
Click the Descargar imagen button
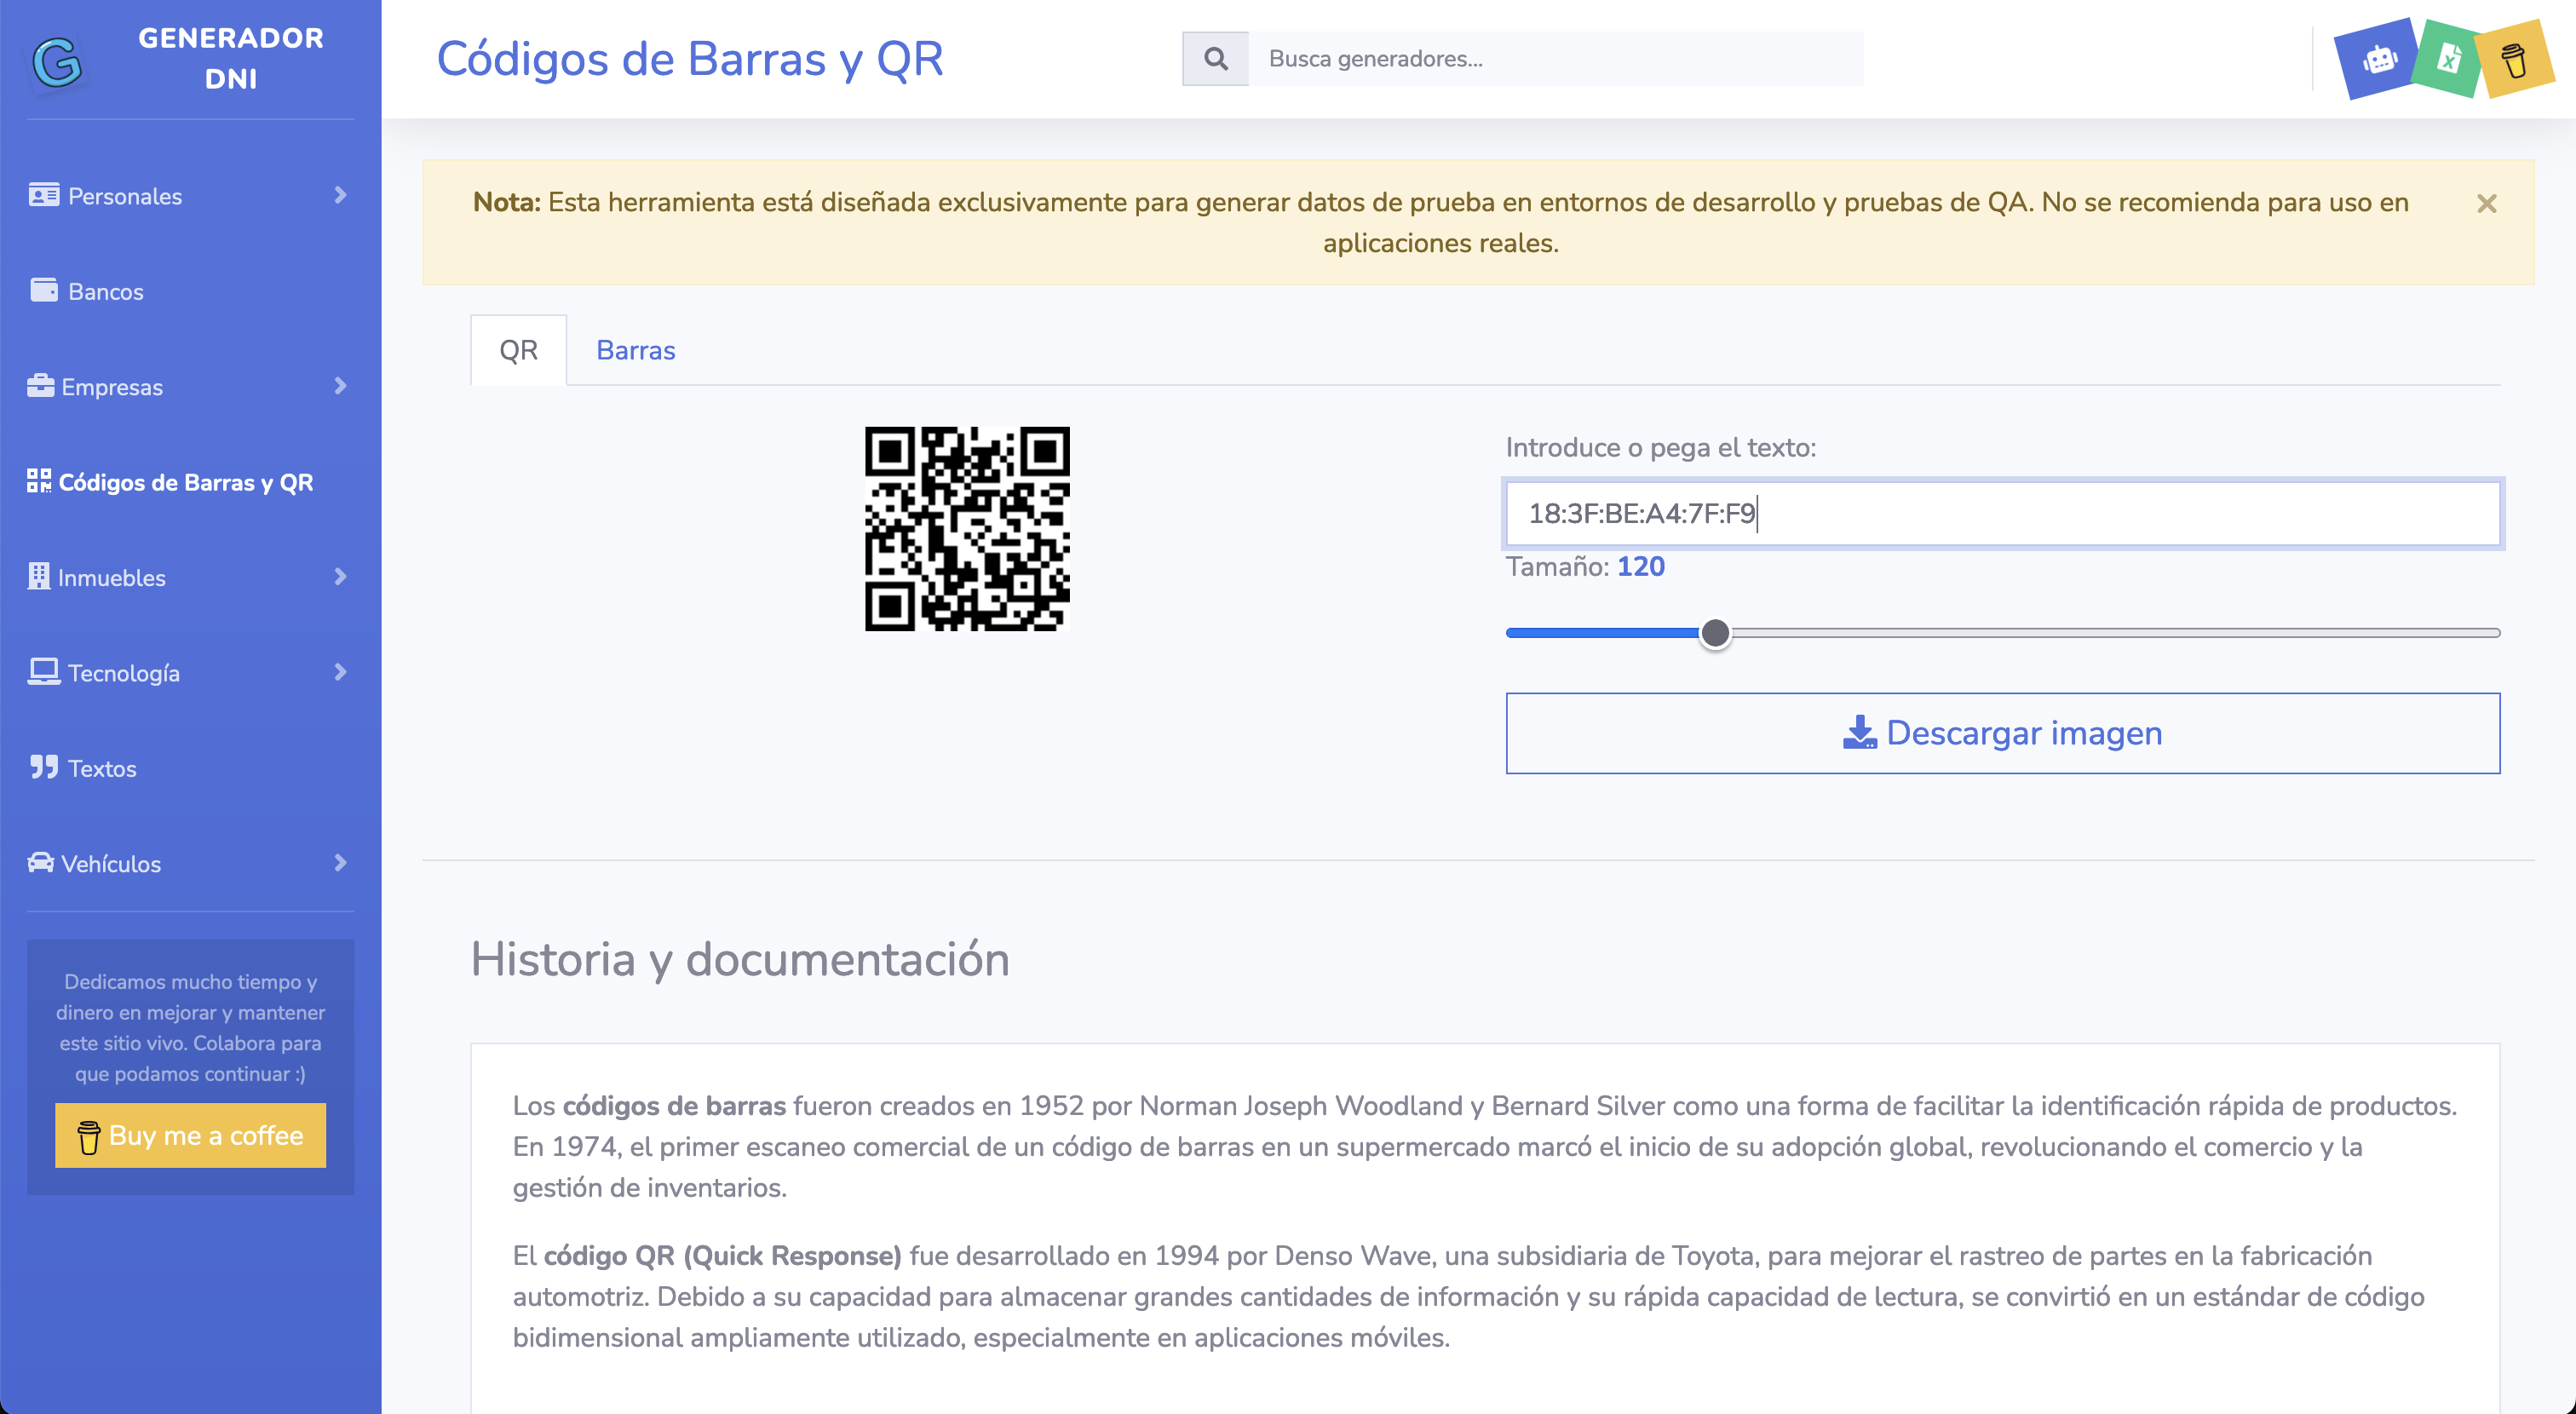click(2002, 733)
